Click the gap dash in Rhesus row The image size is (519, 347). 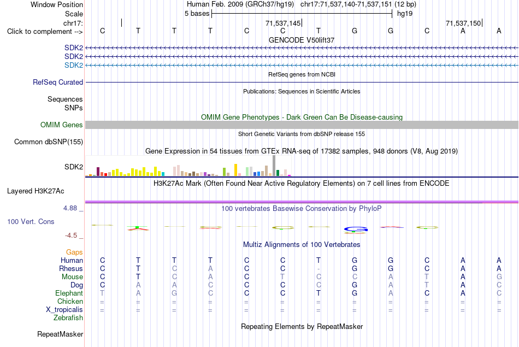319,268
